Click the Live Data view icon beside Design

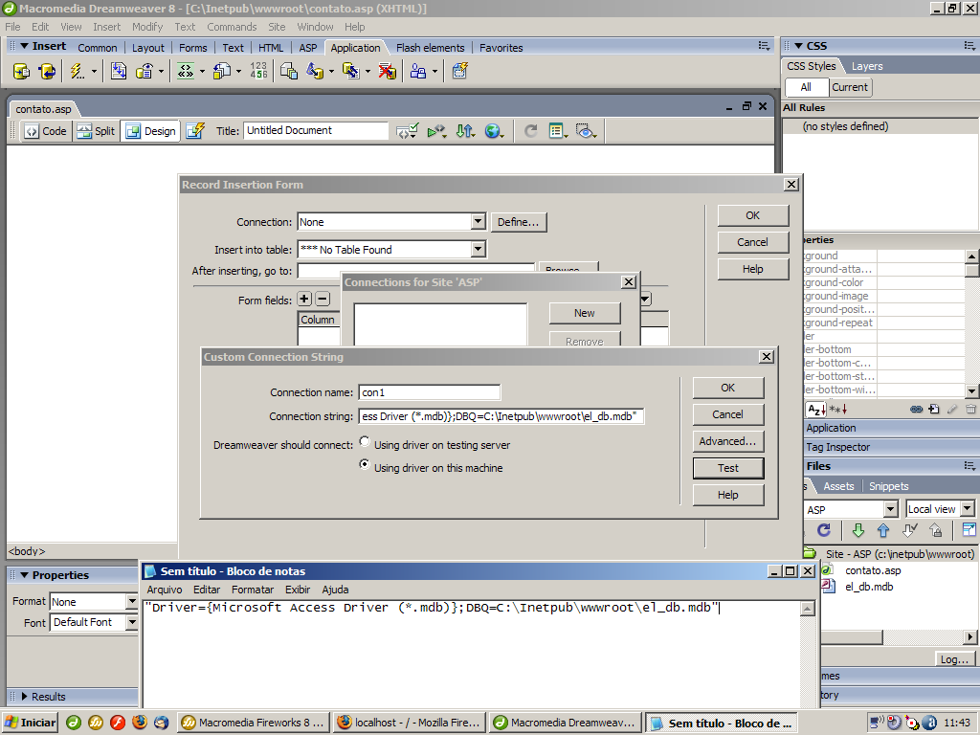pos(195,131)
